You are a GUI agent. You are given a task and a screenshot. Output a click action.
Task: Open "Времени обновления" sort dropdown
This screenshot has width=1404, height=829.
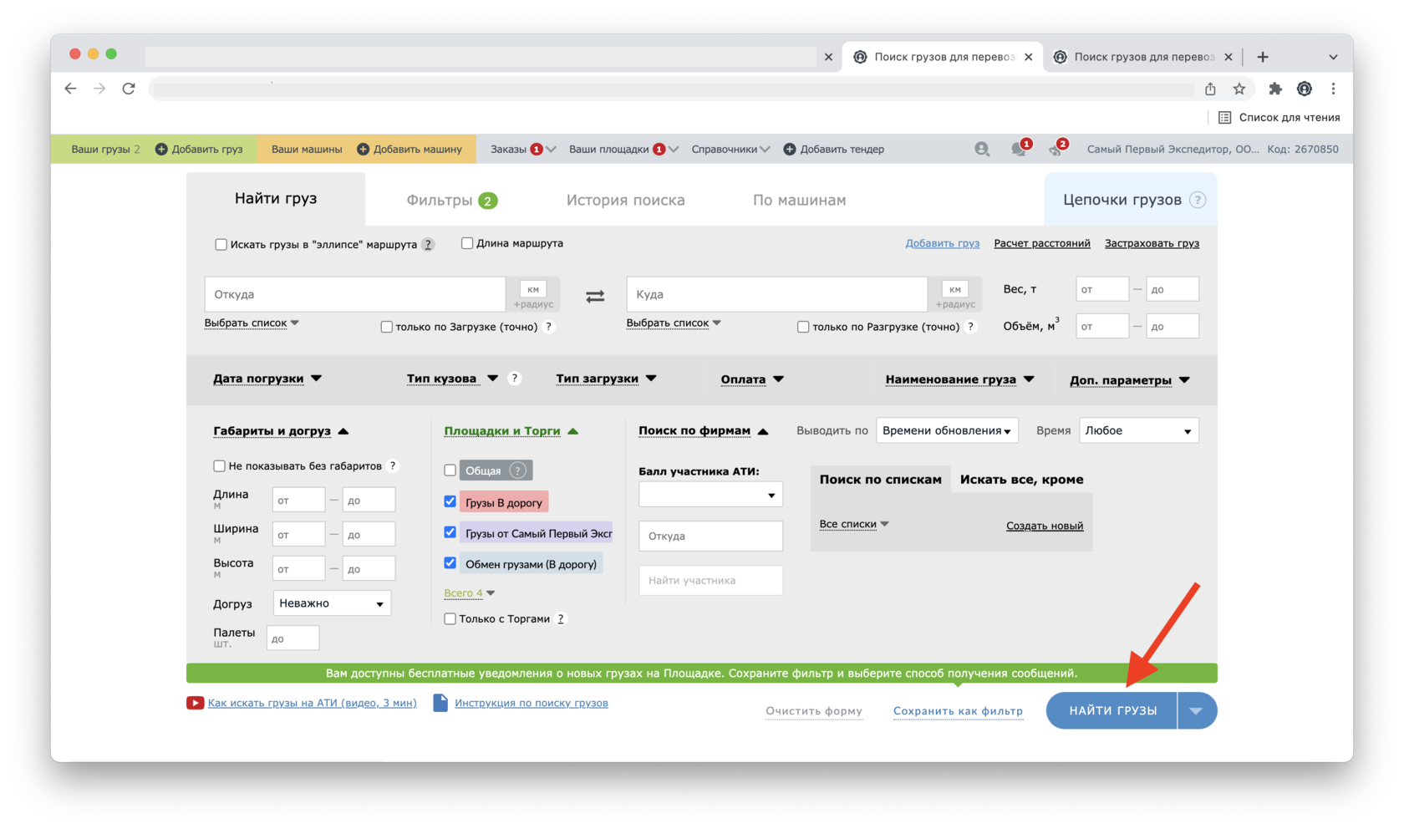pos(947,430)
